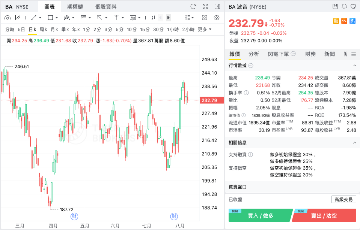
Task: Select the arrow drawing tool
Action: click(99, 18)
